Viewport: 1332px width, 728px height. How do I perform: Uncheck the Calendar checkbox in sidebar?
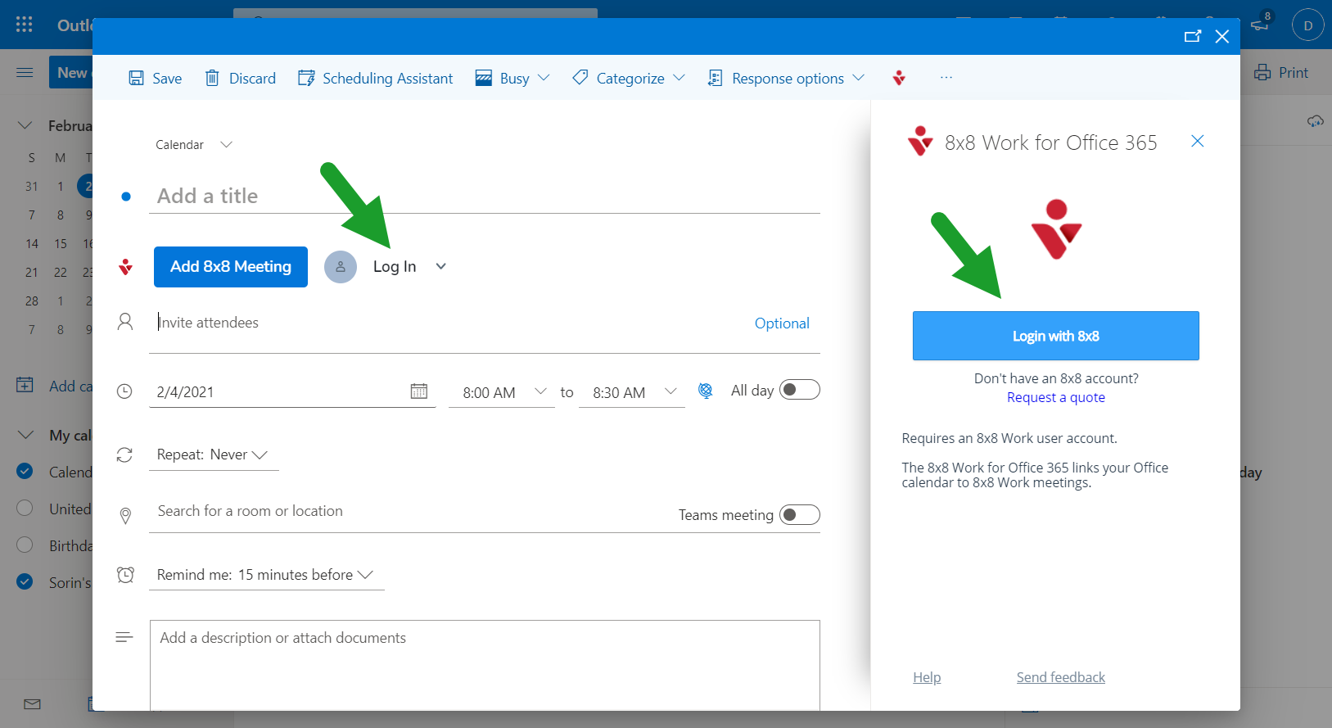pyautogui.click(x=25, y=471)
